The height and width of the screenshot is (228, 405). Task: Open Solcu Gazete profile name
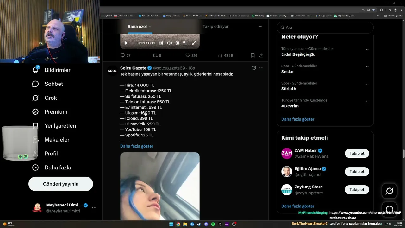pyautogui.click(x=133, y=68)
